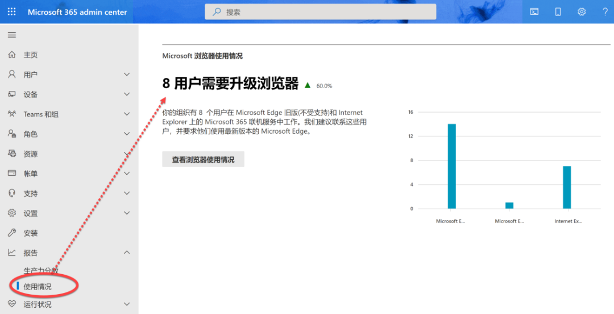Viewport: 614px width, 314px height.
Task: Click the 60.0% change value
Action: tap(324, 86)
